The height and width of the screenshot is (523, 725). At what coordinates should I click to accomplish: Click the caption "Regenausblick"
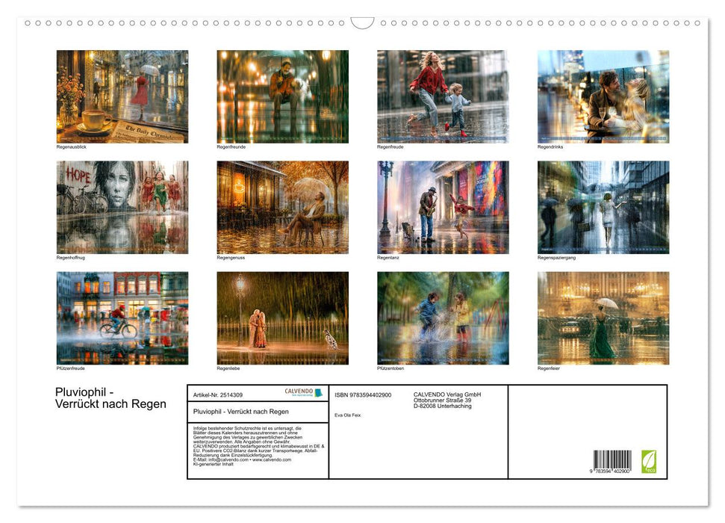pyautogui.click(x=71, y=146)
